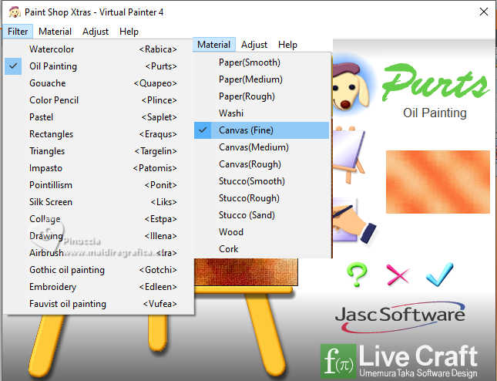Open Help next to the second Adjust

point(287,45)
